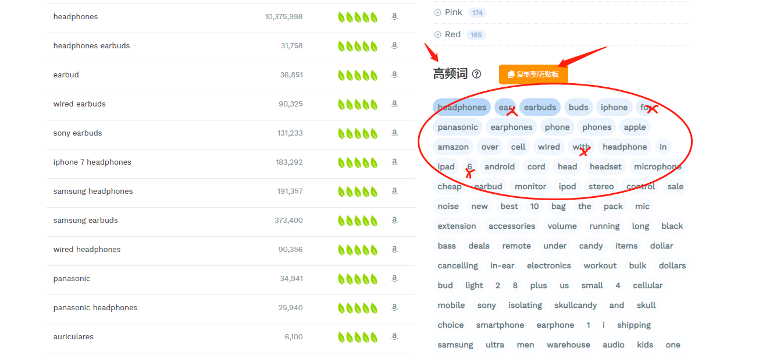Click the 165 count badge next to Red
Viewport: 766px width, 355px height.
(x=476, y=35)
